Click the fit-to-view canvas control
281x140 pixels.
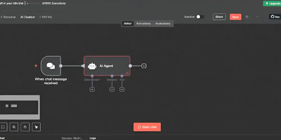(3, 127)
